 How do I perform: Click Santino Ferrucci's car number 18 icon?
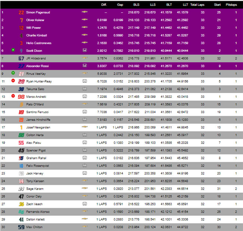pyautogui.click(x=21, y=112)
